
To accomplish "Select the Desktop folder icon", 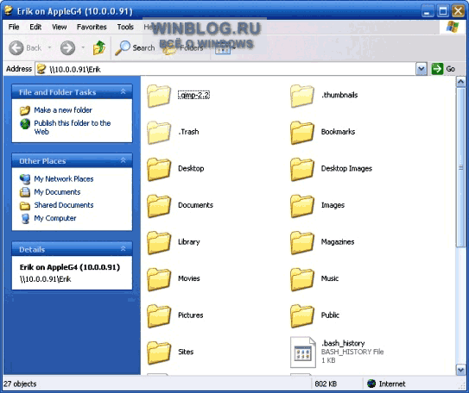I will pos(159,169).
